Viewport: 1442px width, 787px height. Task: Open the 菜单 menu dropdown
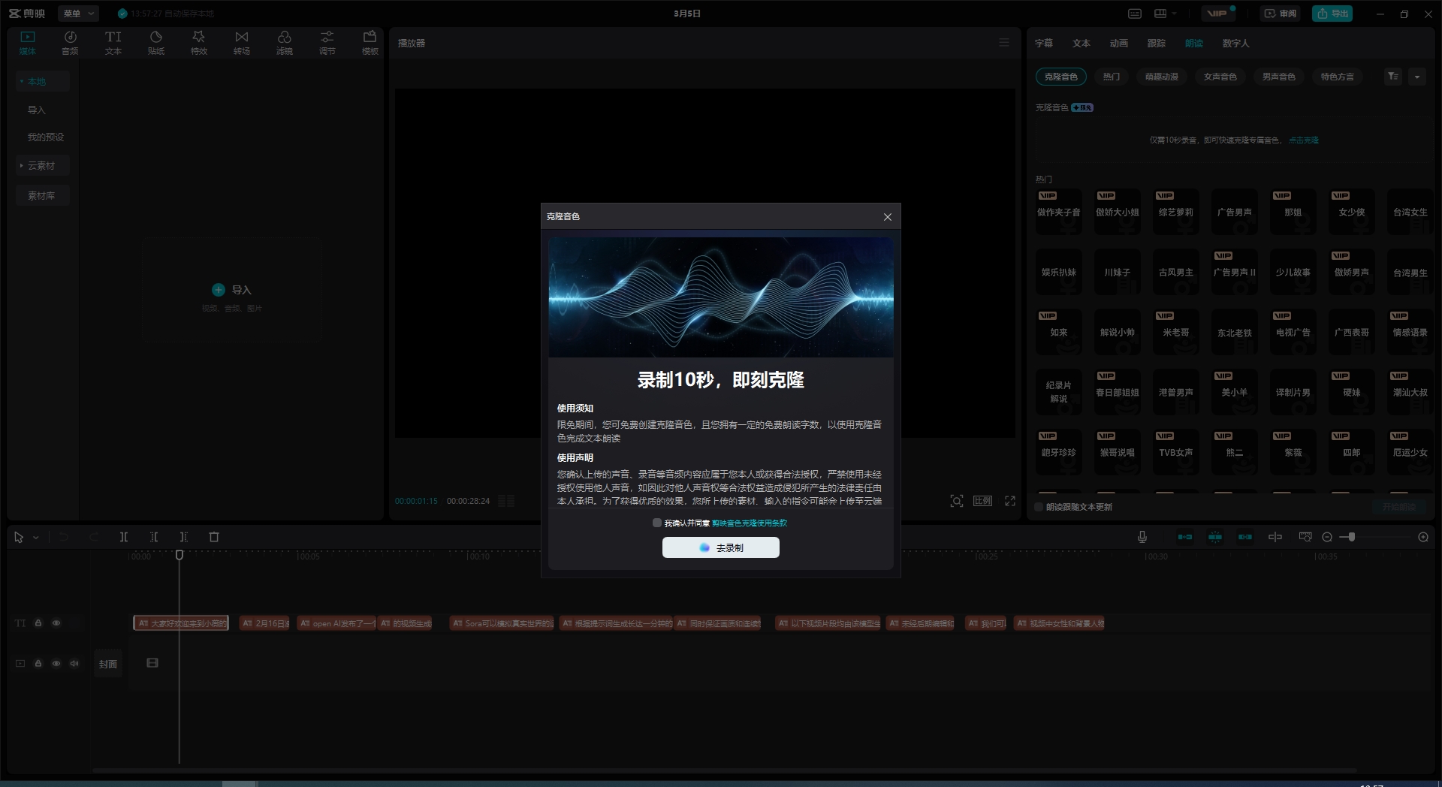78,14
